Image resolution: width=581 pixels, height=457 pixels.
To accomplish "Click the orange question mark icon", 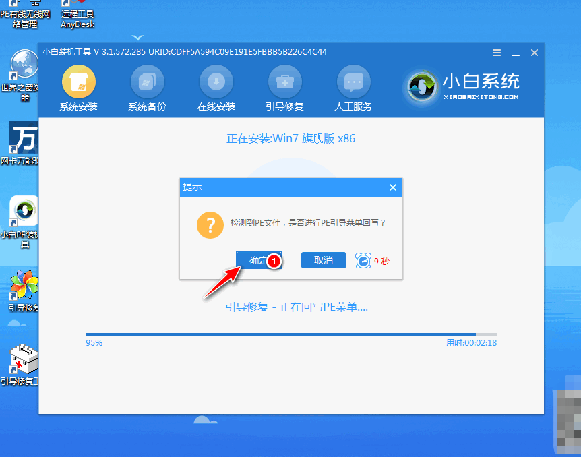I will [x=210, y=225].
